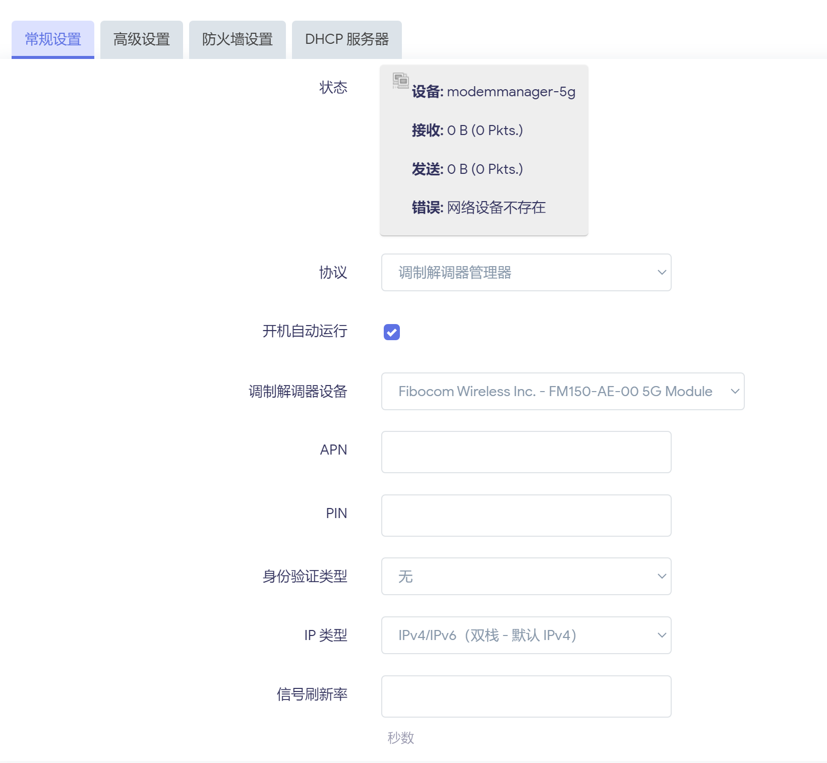Open the DHCP 服务器 tab

click(346, 39)
